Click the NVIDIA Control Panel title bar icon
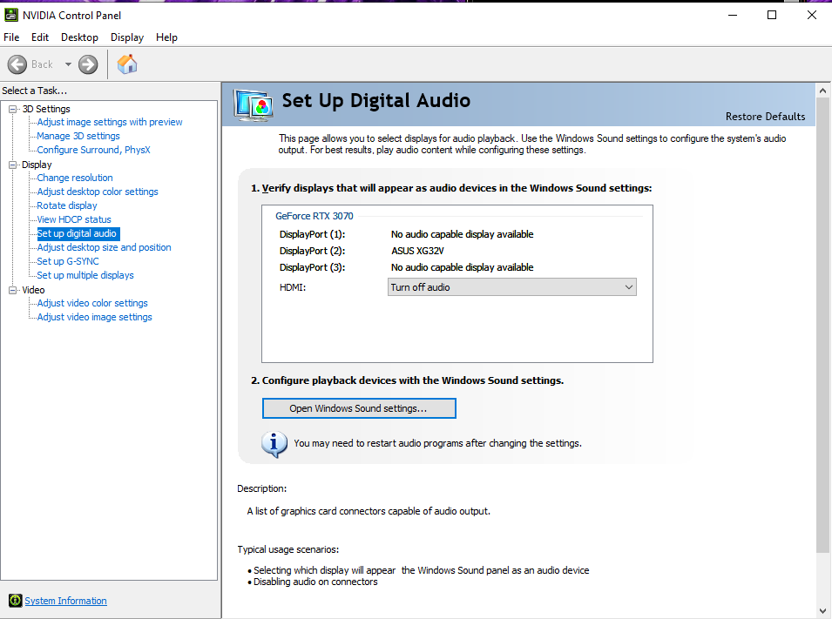The height and width of the screenshot is (619, 832). pos(11,15)
